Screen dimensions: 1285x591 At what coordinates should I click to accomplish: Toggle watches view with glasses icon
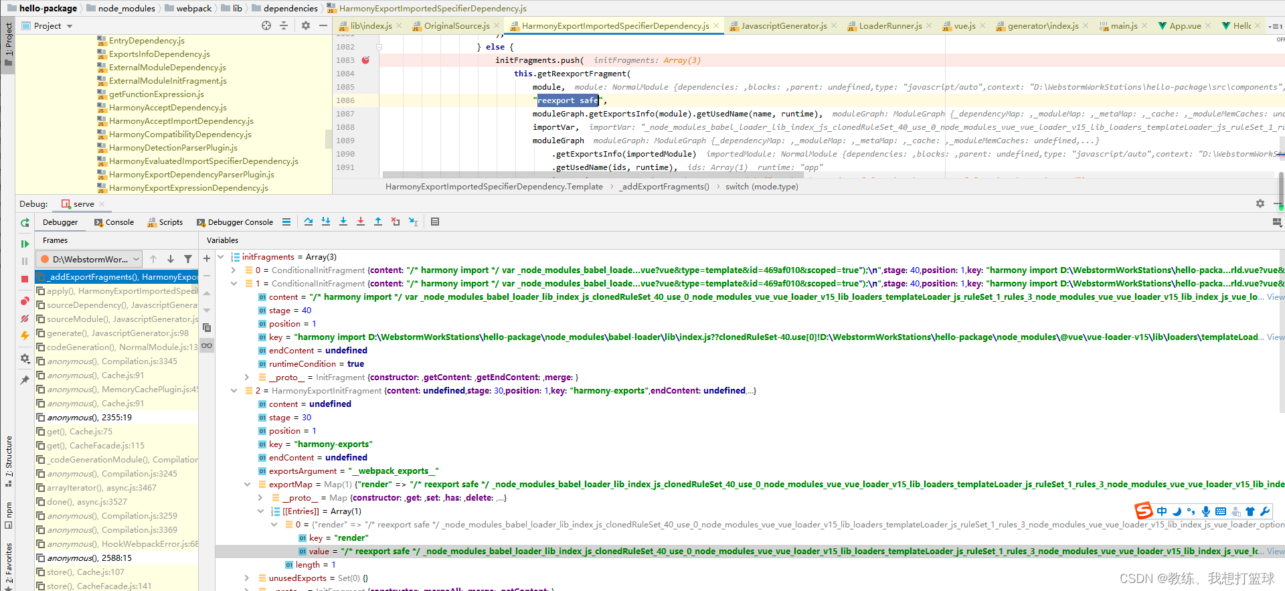click(207, 345)
